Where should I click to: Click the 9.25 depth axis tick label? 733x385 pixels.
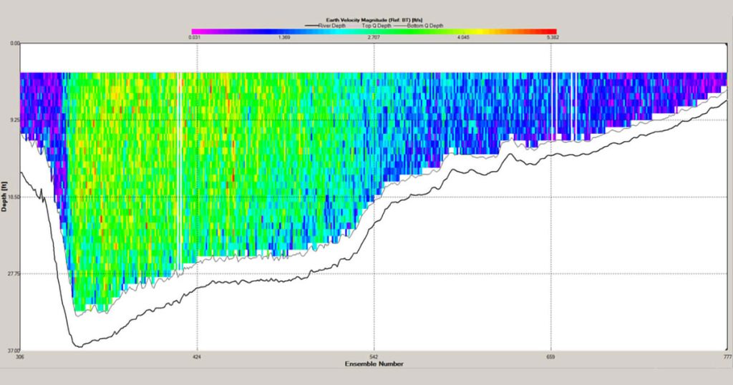coord(10,121)
